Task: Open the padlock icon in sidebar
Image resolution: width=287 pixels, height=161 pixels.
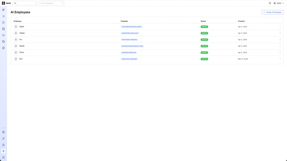Action: [4, 145]
